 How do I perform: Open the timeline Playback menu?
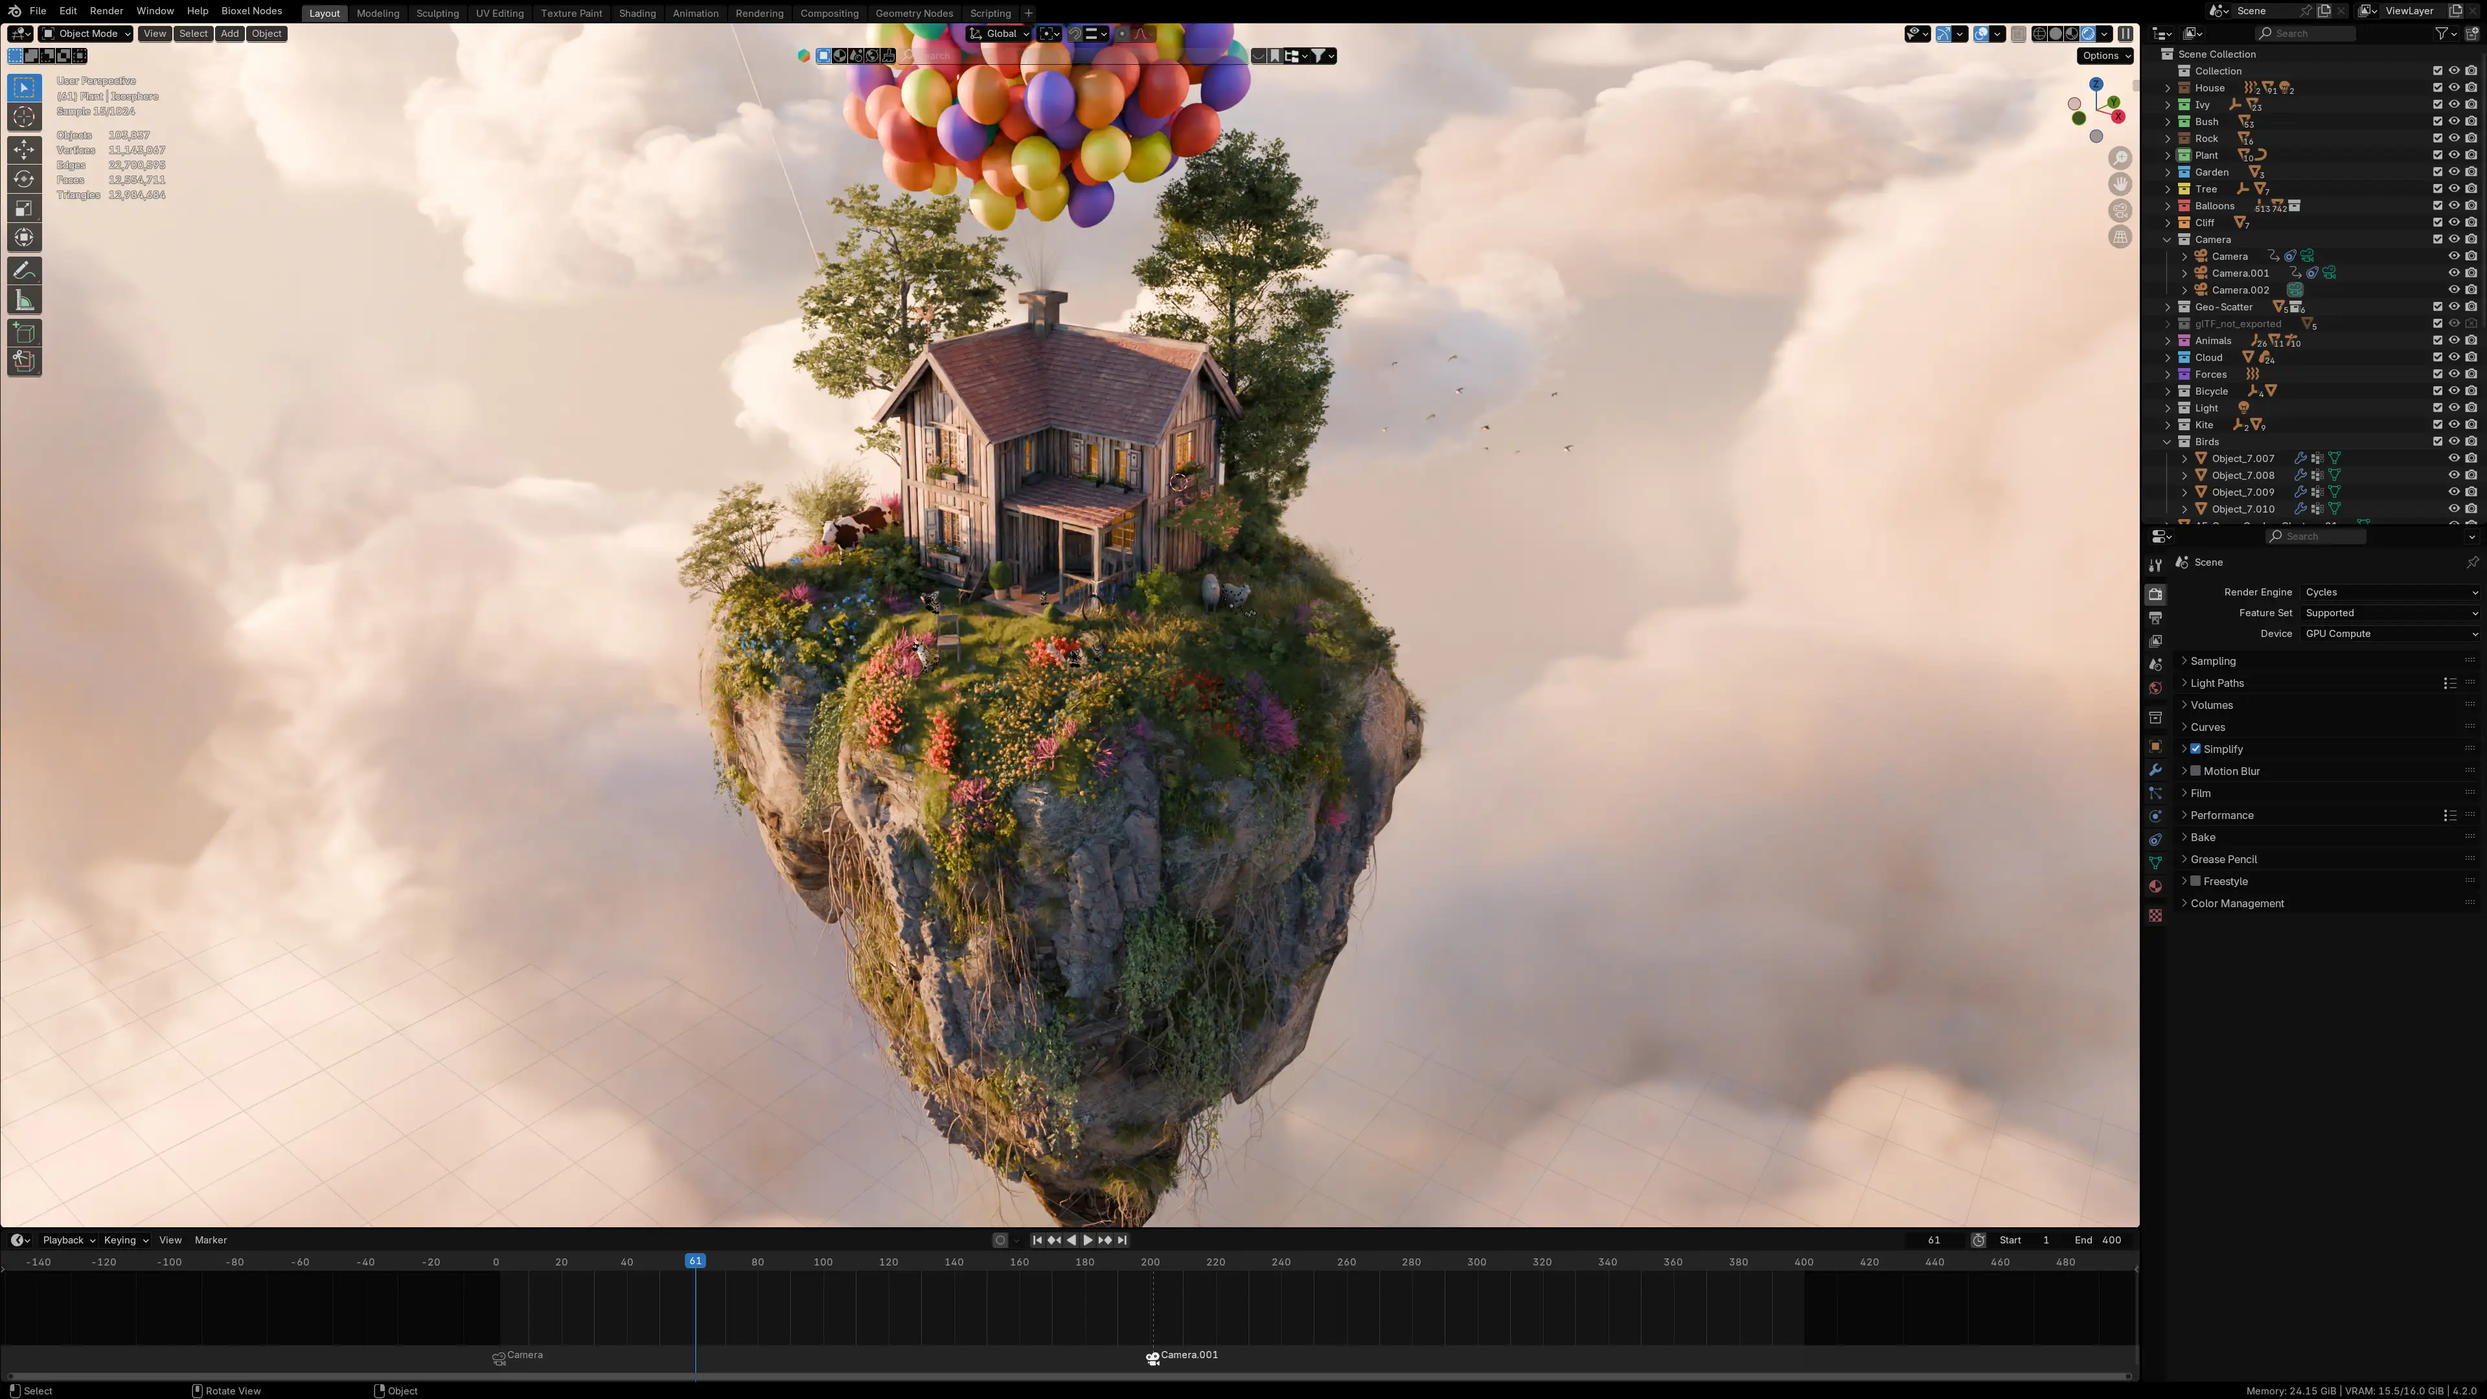pyautogui.click(x=67, y=1240)
